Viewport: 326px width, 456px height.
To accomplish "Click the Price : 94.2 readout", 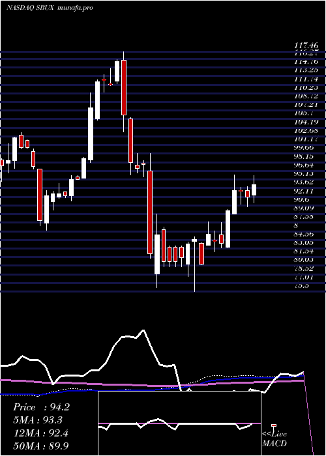I will [41, 407].
